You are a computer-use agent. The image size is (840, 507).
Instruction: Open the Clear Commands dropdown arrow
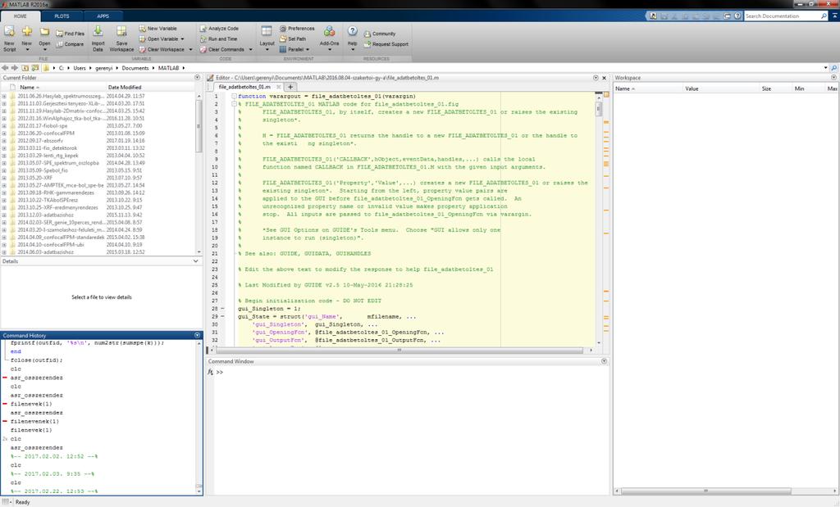(x=250, y=49)
